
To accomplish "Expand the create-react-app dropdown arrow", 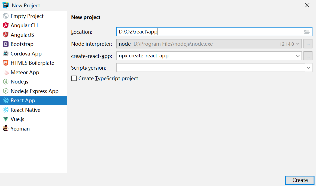I will (x=298, y=56).
